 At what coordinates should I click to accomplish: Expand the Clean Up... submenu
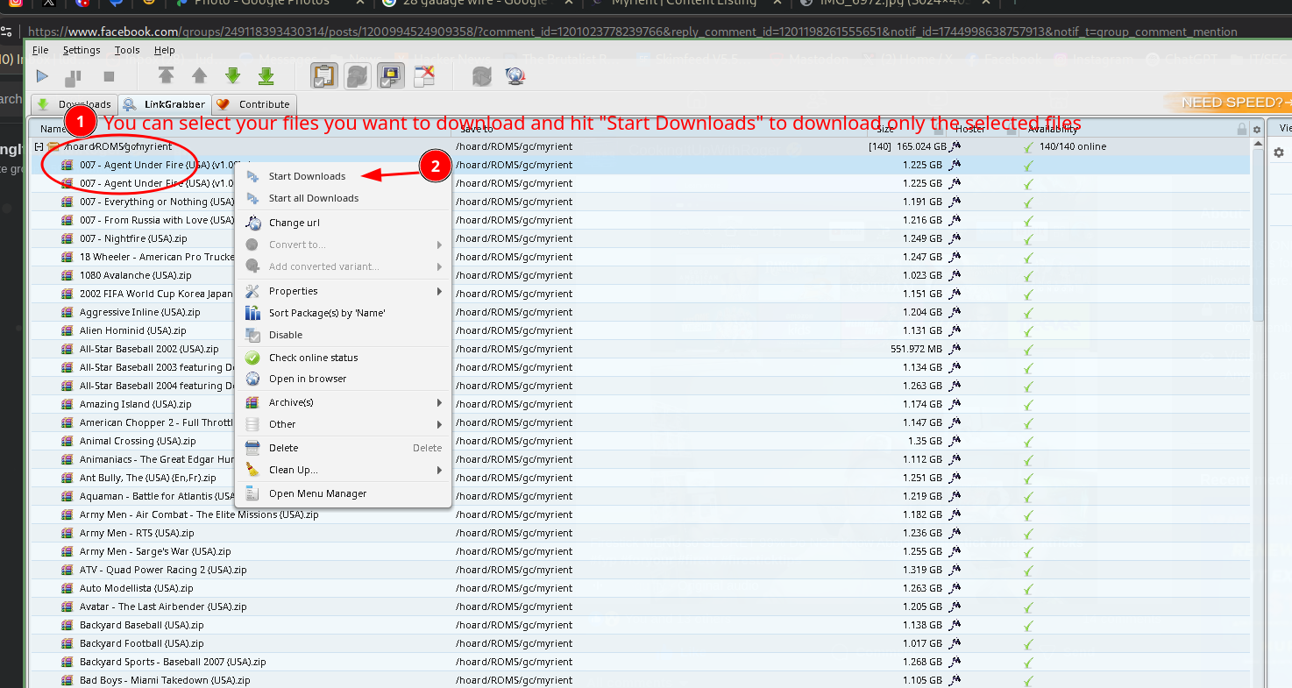pos(344,470)
